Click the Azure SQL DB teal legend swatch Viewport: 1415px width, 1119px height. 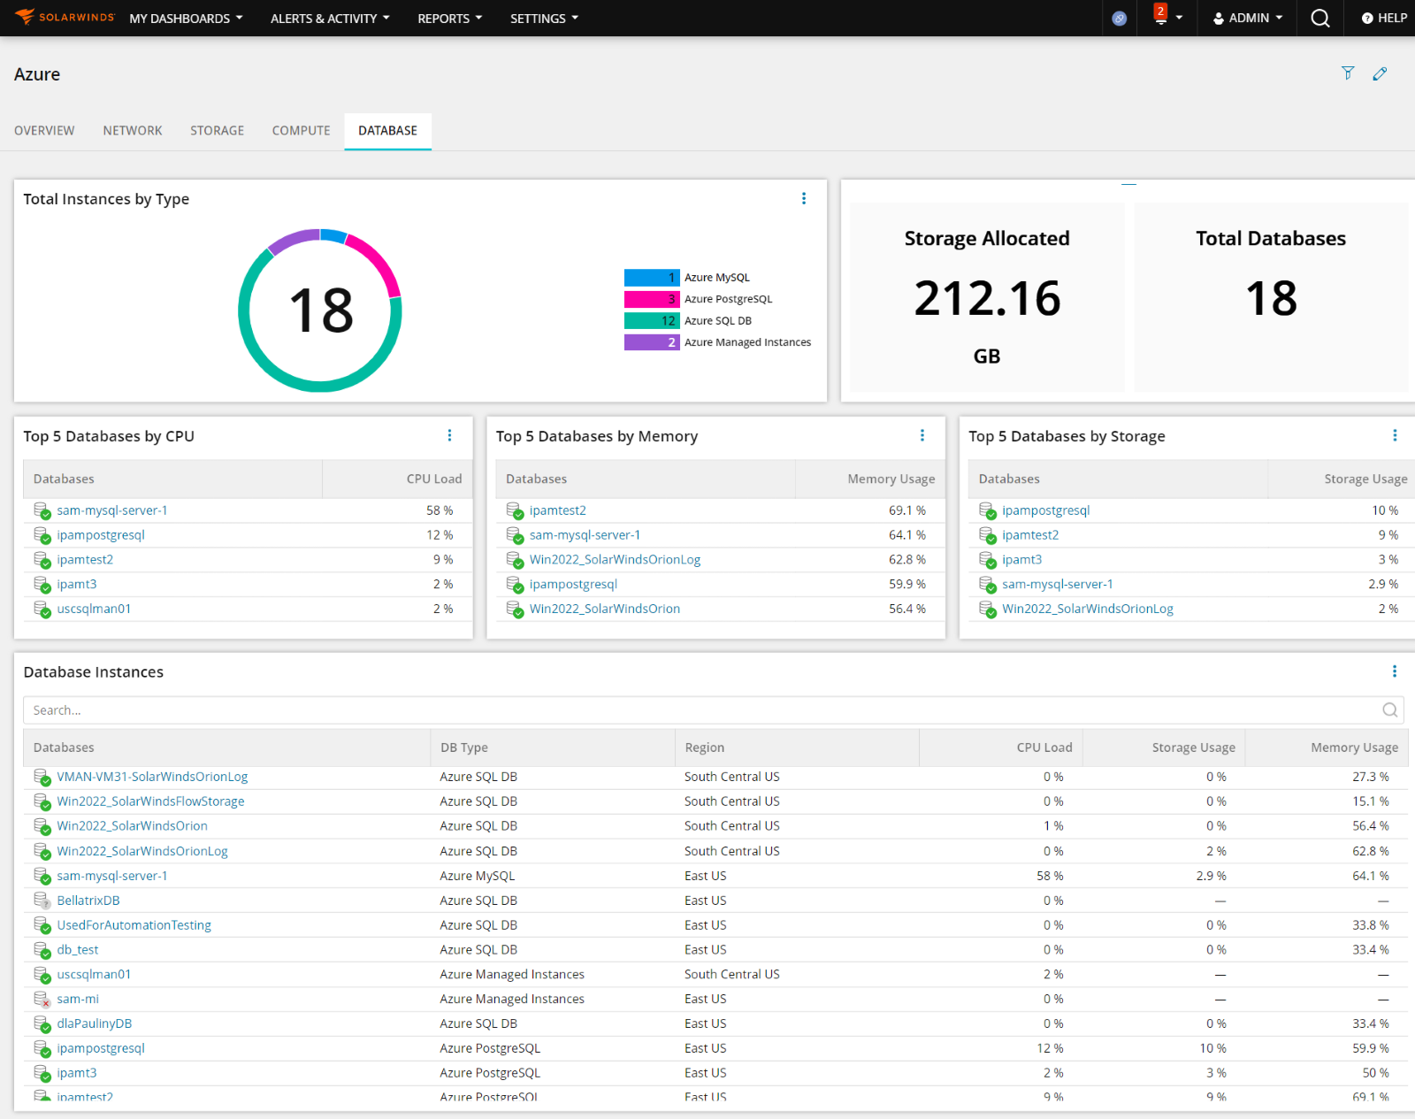coord(652,321)
